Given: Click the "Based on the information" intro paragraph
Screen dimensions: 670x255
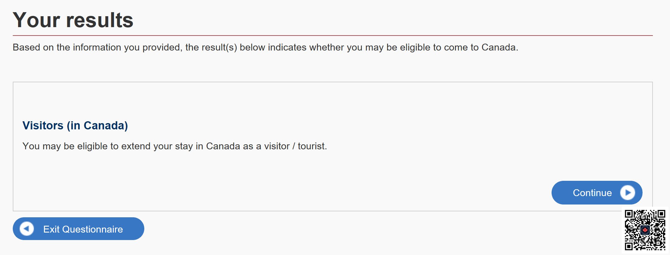Looking at the screenshot, I should (265, 47).
